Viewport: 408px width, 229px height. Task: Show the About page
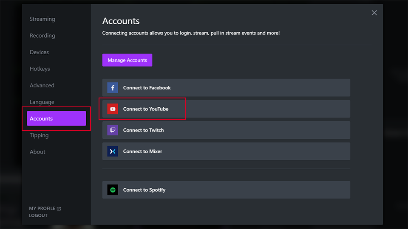coord(37,152)
